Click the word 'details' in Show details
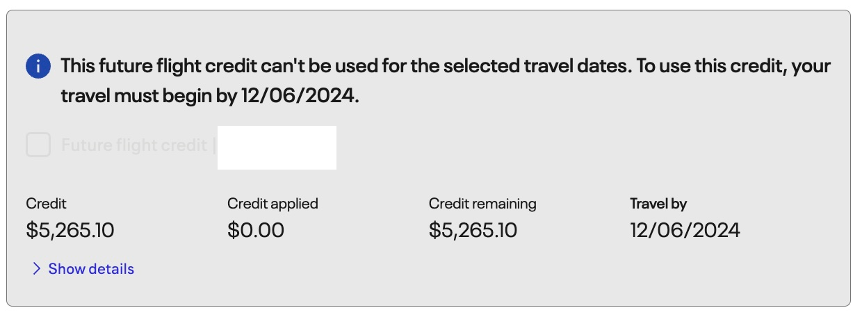Viewport: 862px width, 317px height. 111,269
